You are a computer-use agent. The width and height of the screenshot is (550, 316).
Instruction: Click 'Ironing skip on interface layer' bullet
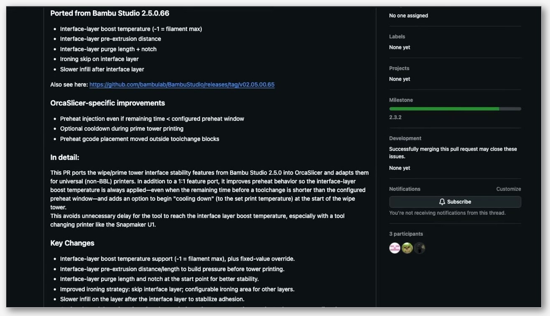(99, 59)
